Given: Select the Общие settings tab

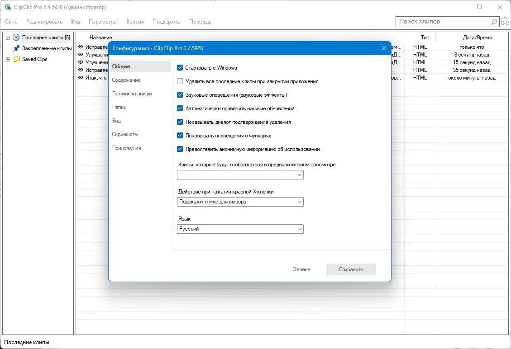Looking at the screenshot, I should (x=140, y=66).
